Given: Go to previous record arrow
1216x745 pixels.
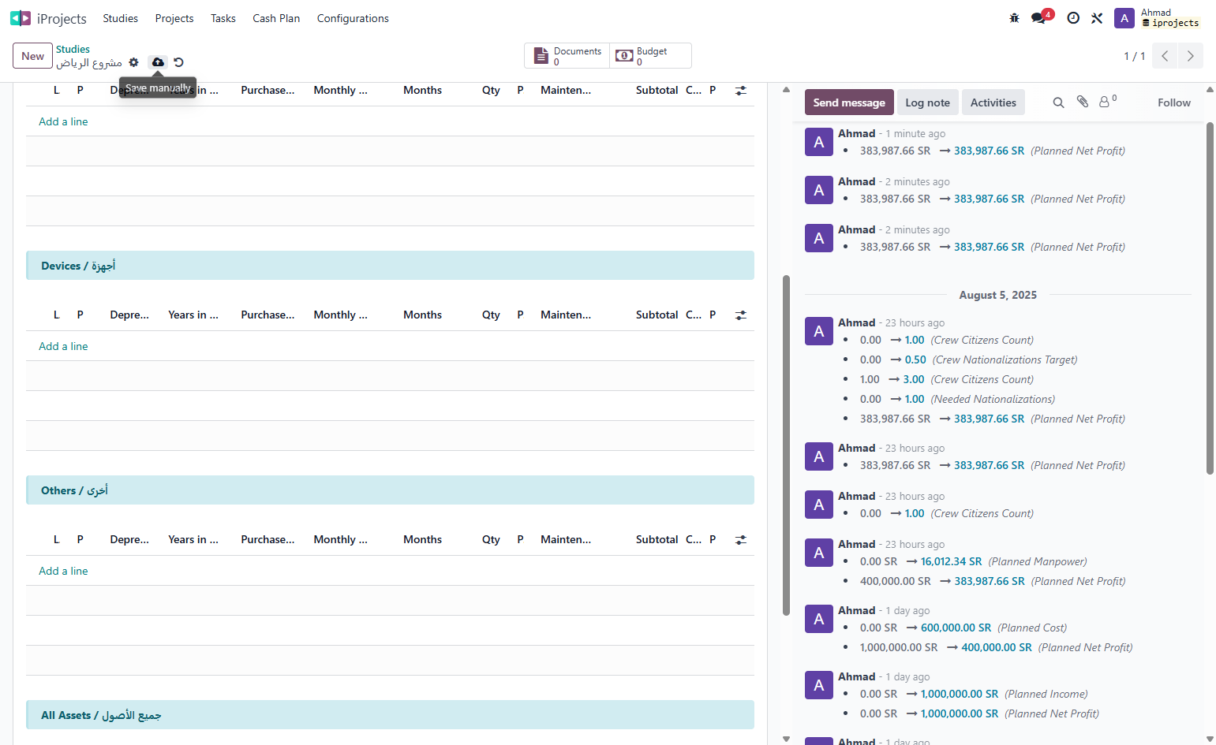Looking at the screenshot, I should 1165,56.
